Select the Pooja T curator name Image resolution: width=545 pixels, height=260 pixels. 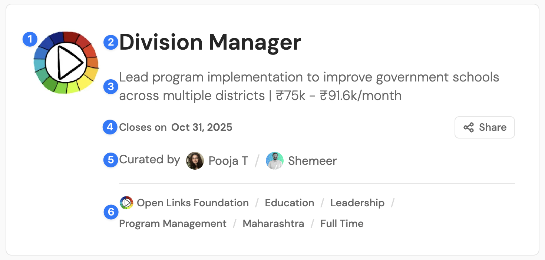[228, 161]
